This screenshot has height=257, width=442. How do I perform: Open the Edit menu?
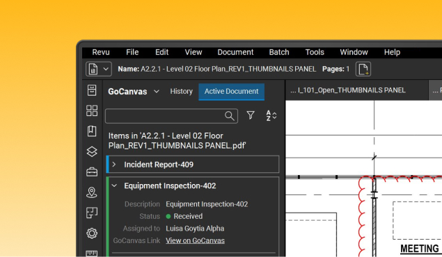click(x=161, y=52)
